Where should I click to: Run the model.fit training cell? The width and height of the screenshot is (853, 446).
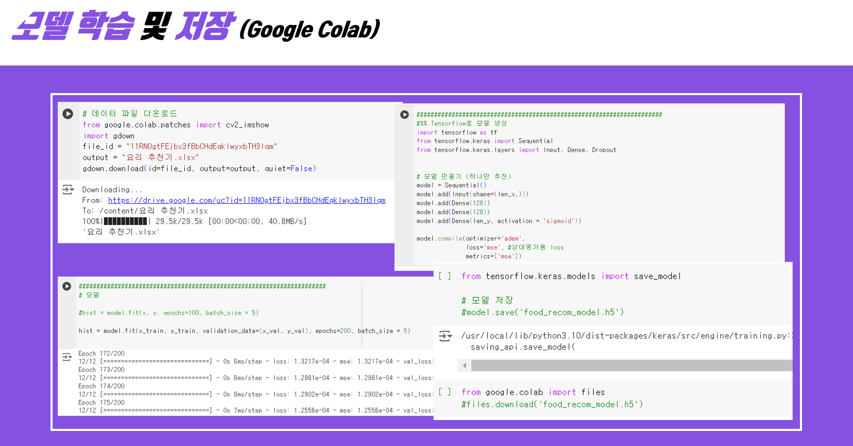67,286
